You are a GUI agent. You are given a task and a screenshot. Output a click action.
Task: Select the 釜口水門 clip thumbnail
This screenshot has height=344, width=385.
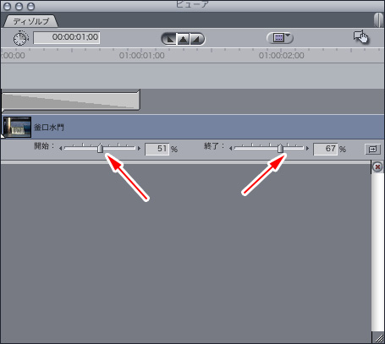[17, 128]
